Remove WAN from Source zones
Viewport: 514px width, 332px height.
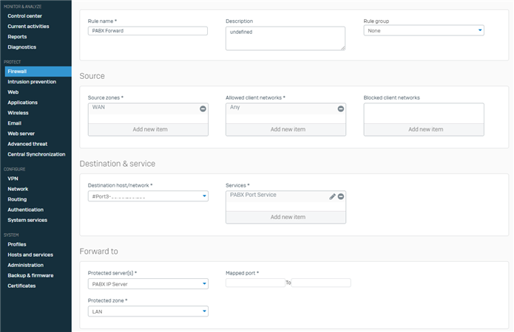point(203,108)
